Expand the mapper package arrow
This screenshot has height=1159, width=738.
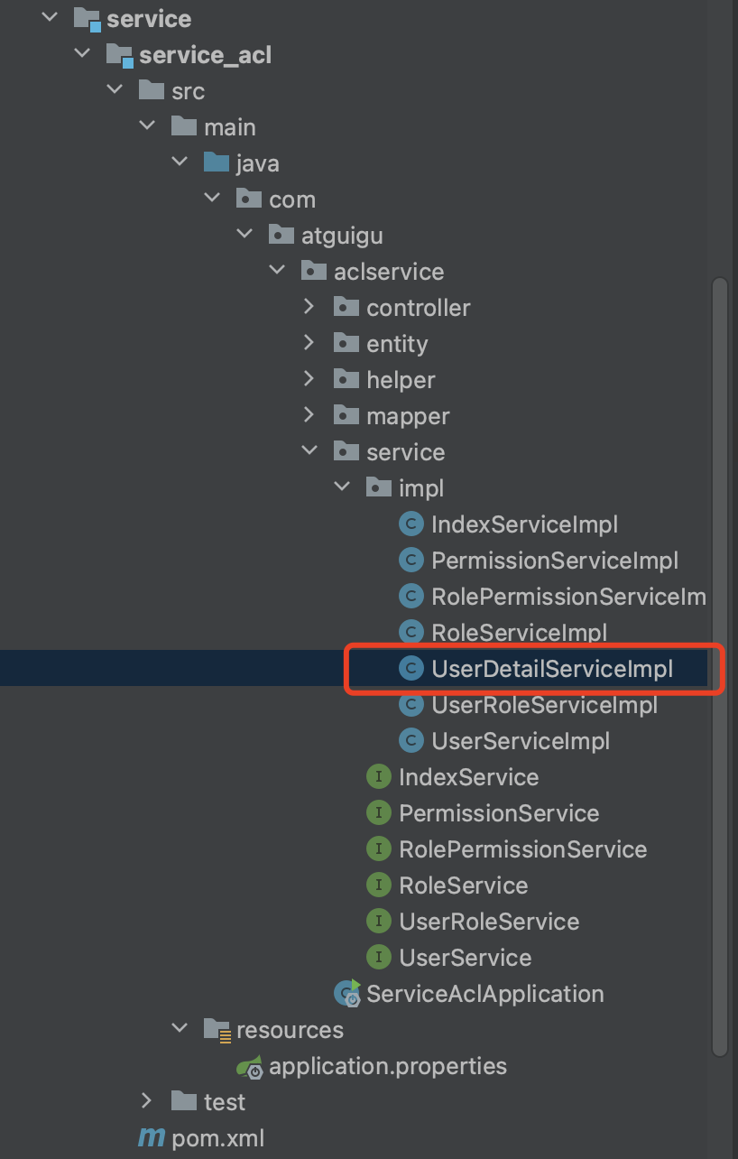point(309,416)
